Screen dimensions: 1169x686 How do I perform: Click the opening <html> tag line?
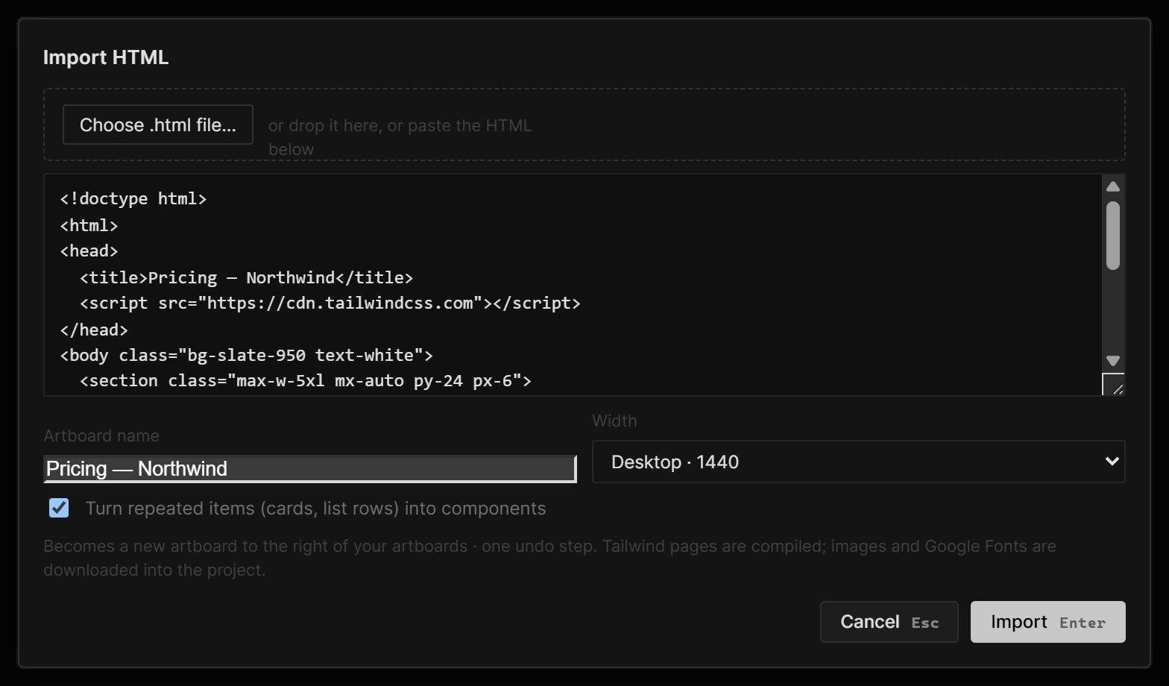[x=89, y=225]
